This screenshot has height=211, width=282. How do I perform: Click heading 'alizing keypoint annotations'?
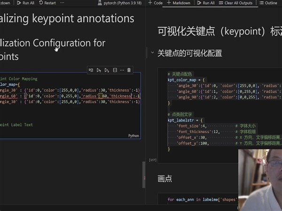pos(67,18)
